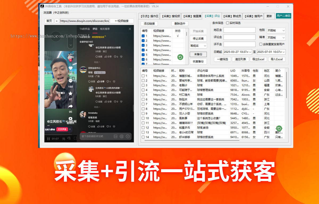Viewport: 319px width, 204px height.
Task: Pause the video with the pause icon
Action: pos(48,138)
